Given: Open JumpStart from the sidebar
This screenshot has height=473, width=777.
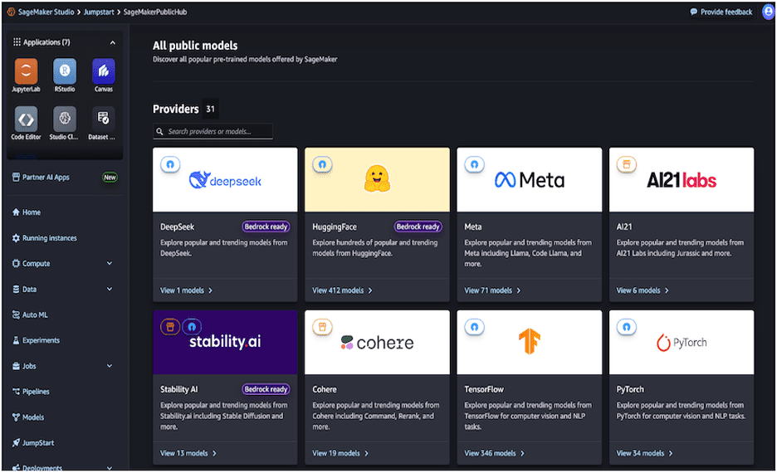Looking at the screenshot, I should (38, 443).
